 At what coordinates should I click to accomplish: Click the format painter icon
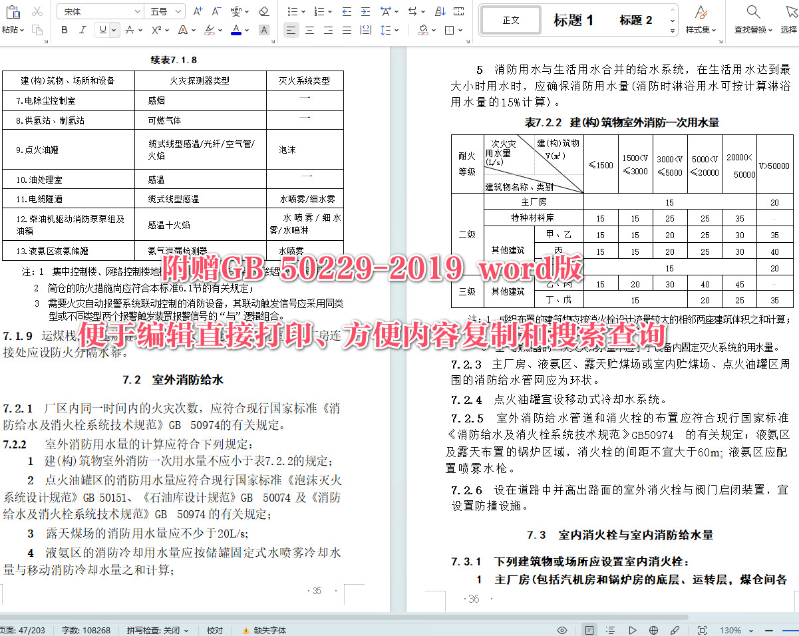[38, 30]
